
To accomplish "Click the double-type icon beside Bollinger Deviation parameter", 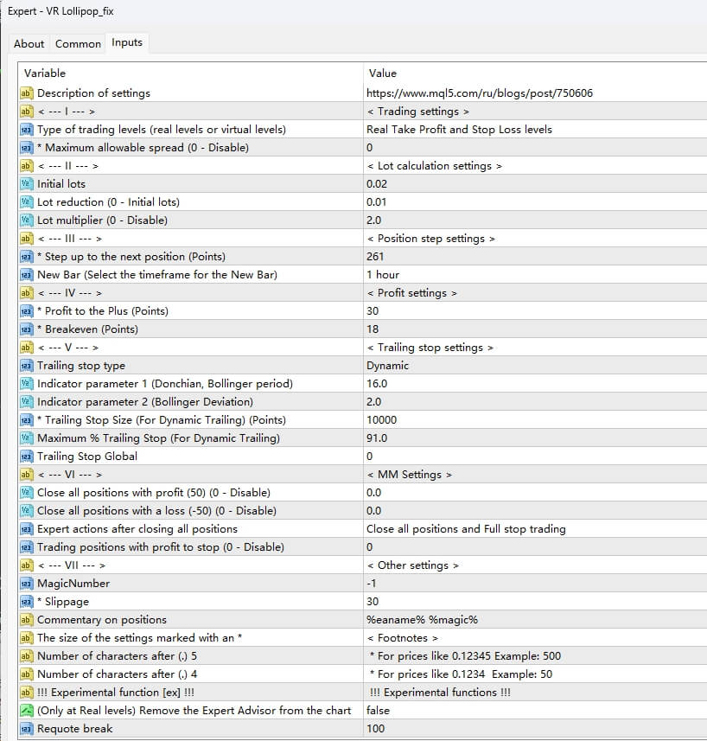I will pos(25,401).
